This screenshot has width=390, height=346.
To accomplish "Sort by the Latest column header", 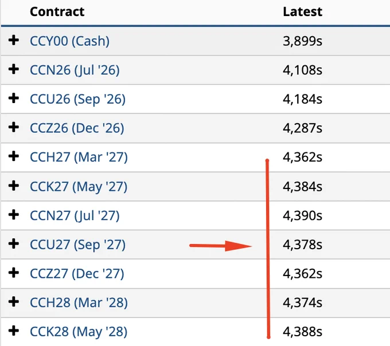I will 302,11.
